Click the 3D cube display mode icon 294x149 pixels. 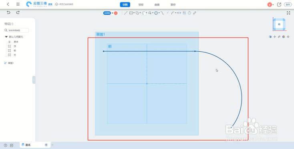click(270, 37)
